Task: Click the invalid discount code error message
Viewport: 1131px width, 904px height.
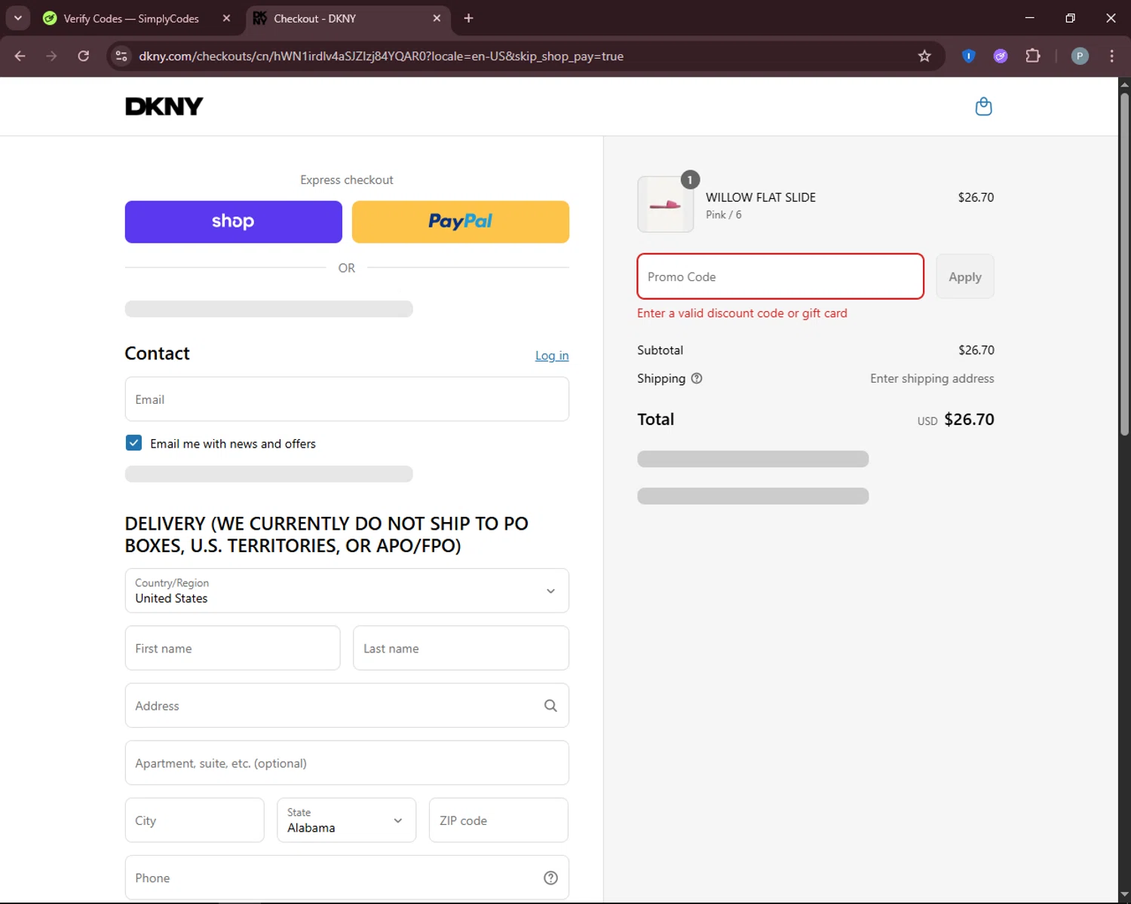Action: click(x=742, y=313)
